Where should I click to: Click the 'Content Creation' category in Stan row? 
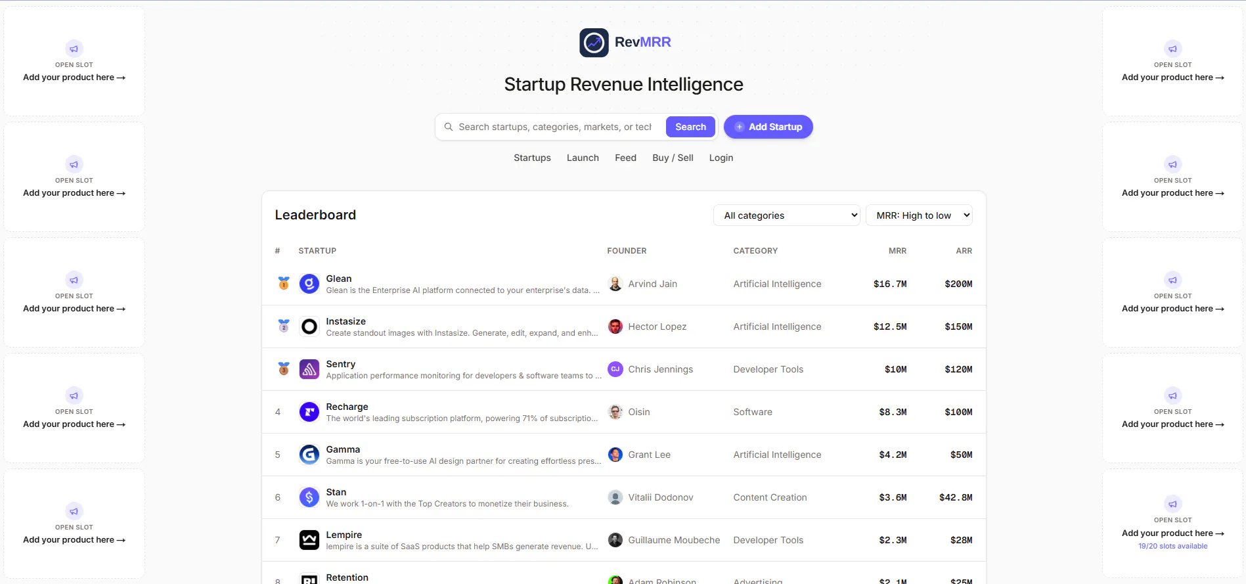[x=770, y=497]
